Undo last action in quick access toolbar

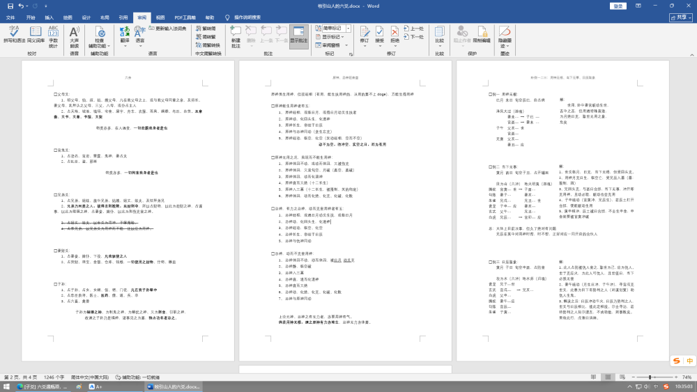pos(21,6)
